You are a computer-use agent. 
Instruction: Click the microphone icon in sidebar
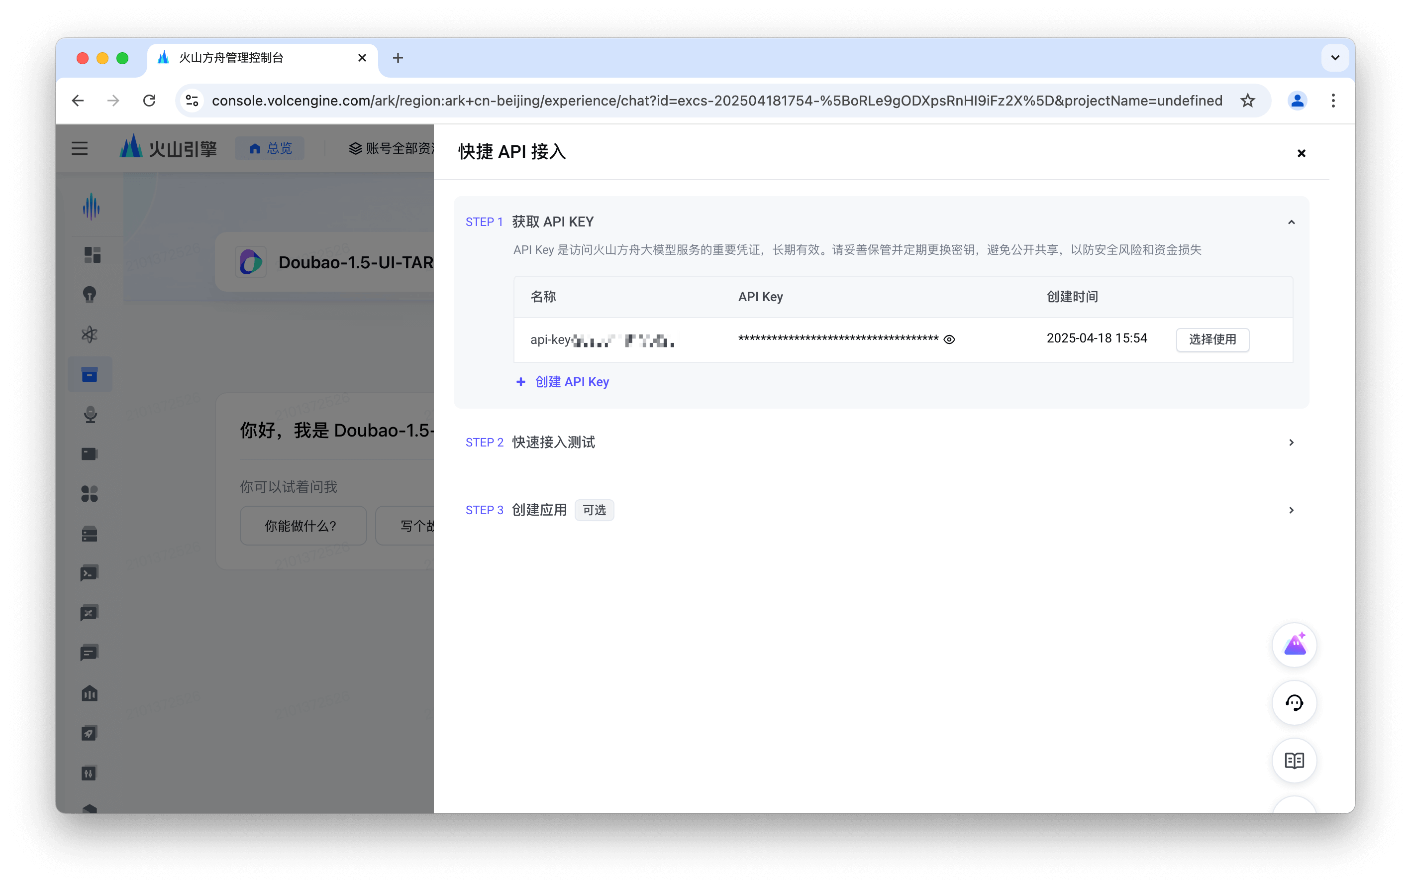(90, 415)
